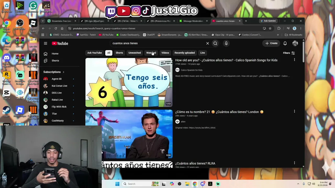
Task: Open Discord from the taskbar
Action: pyautogui.click(x=203, y=184)
